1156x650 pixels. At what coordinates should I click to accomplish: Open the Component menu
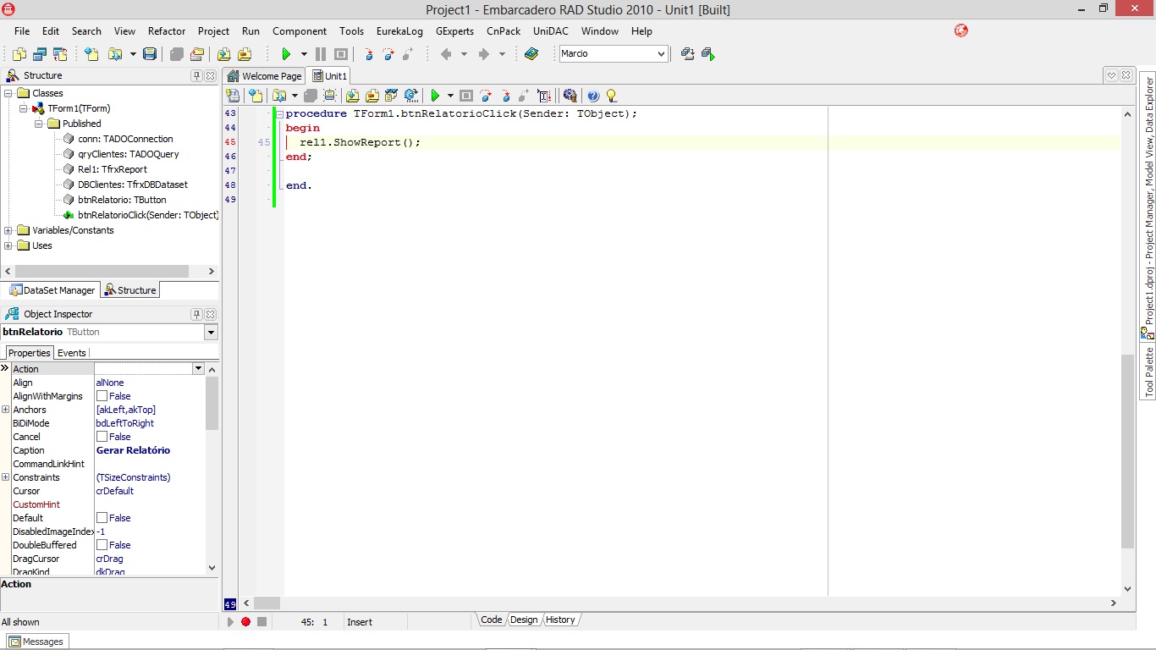coord(300,30)
